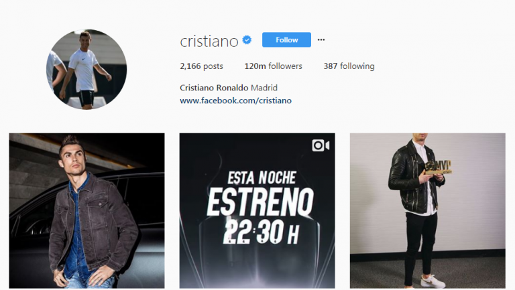Screen dimensions: 515x290
Task: Click the ESTA NOCHE caption in video thumbnail
Action: (262, 177)
